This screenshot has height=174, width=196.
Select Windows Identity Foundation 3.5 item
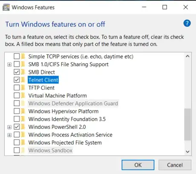(67, 119)
